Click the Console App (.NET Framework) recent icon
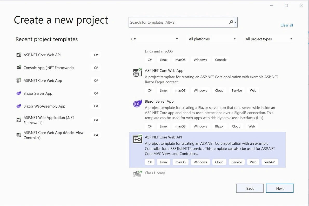This screenshot has width=309, height=206. click(x=18, y=68)
